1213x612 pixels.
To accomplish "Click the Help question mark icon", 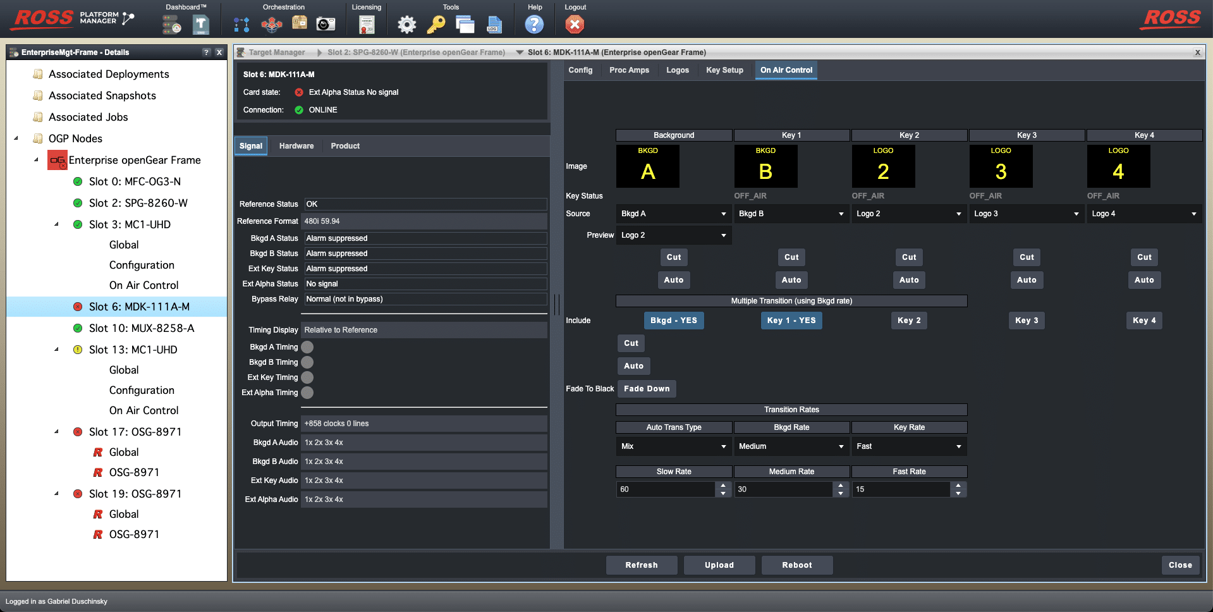I will (534, 25).
